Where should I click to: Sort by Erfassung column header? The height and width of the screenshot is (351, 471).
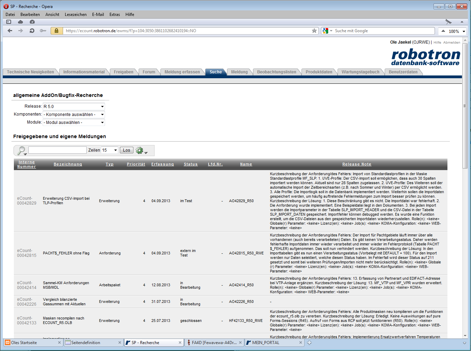[163, 164]
